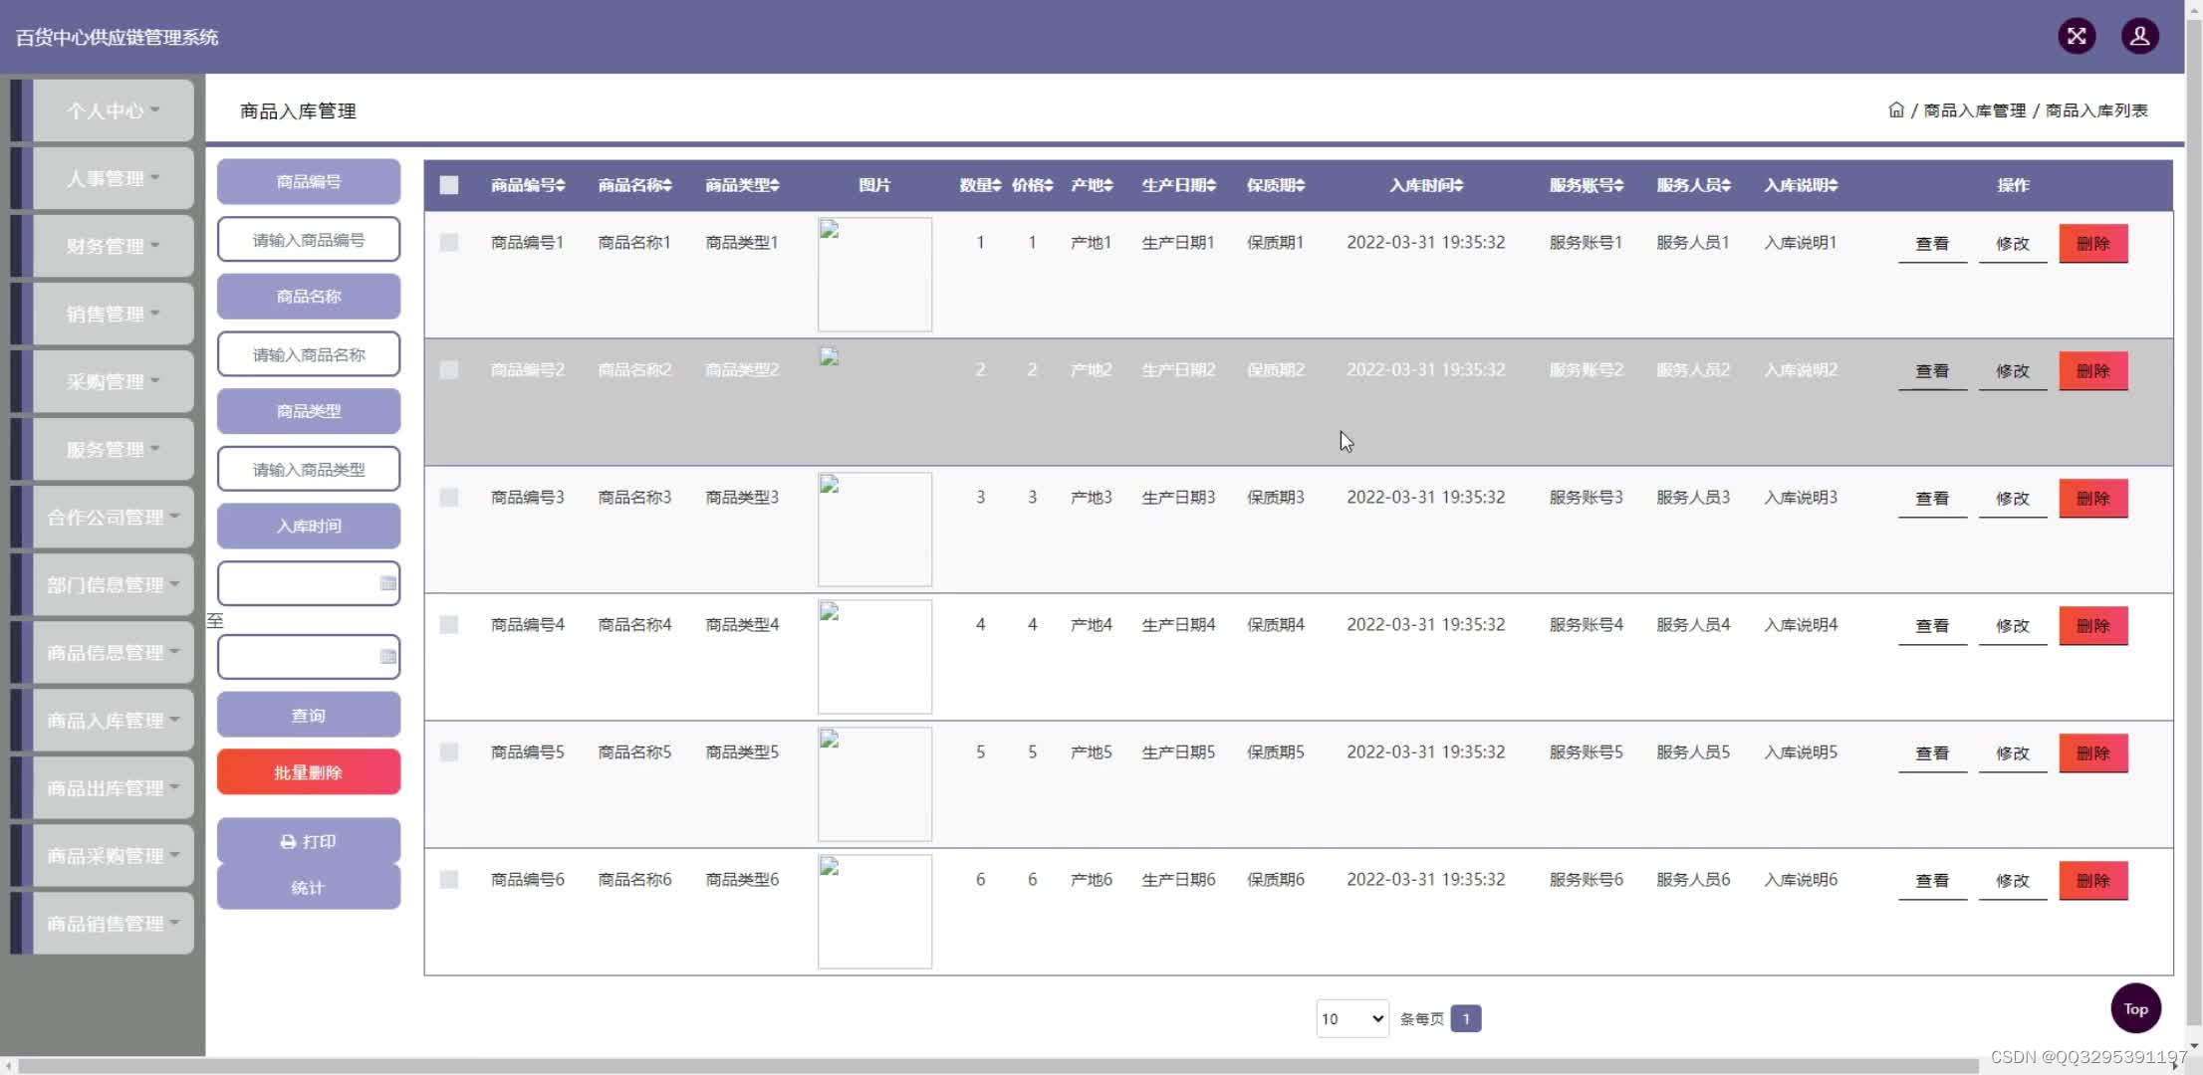This screenshot has height=1075, width=2203.
Task: Sort by 产地 column header
Action: [x=1092, y=185]
